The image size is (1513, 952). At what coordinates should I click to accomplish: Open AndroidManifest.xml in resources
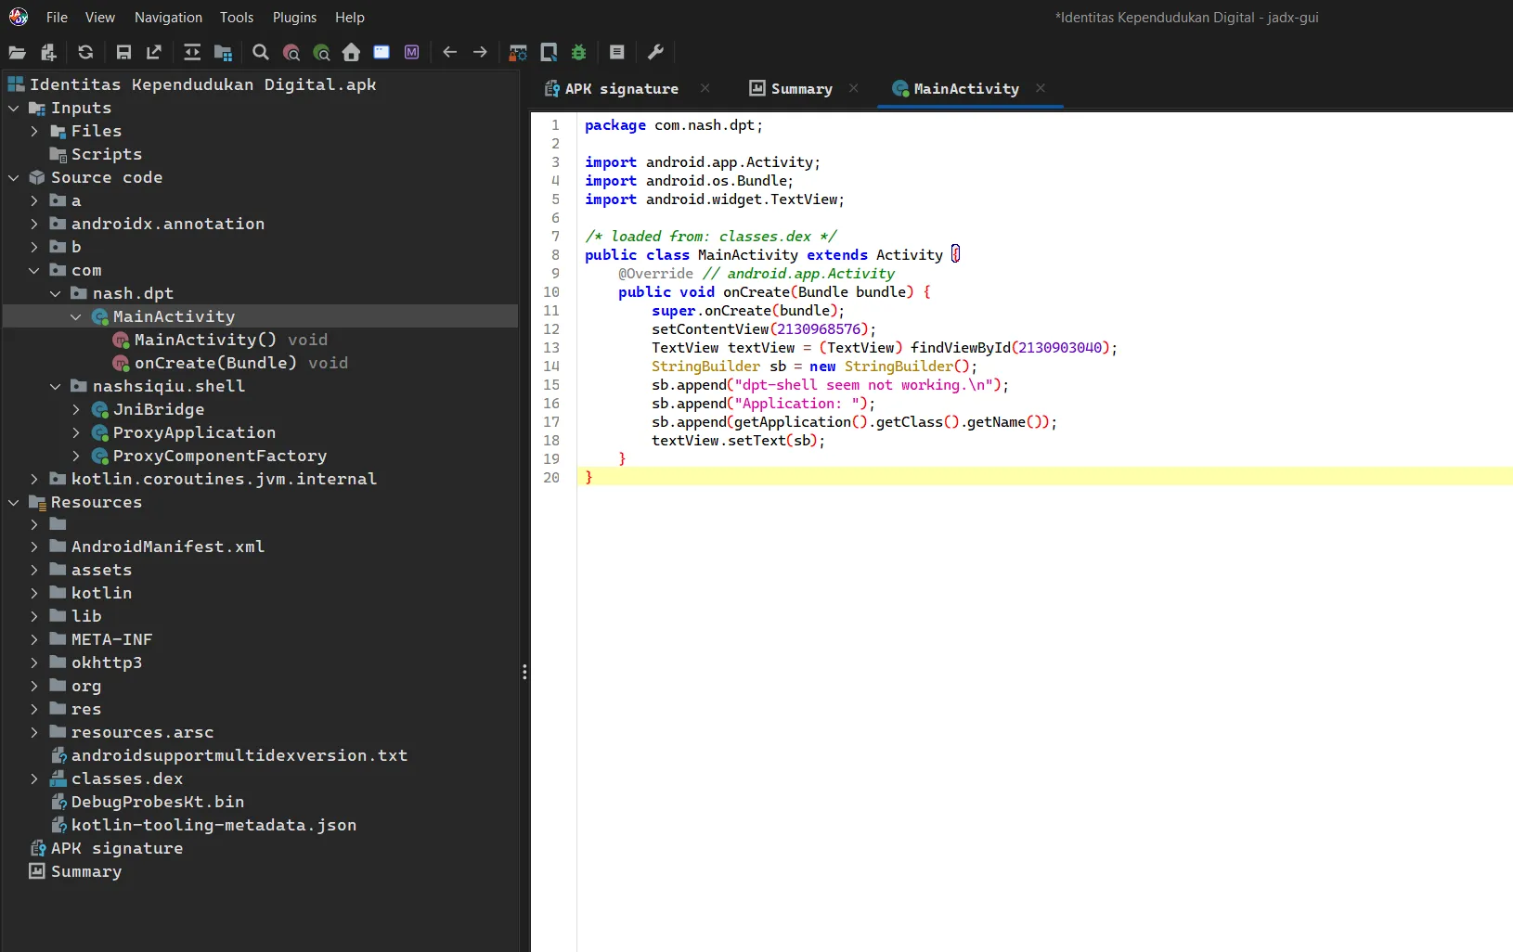(x=167, y=547)
